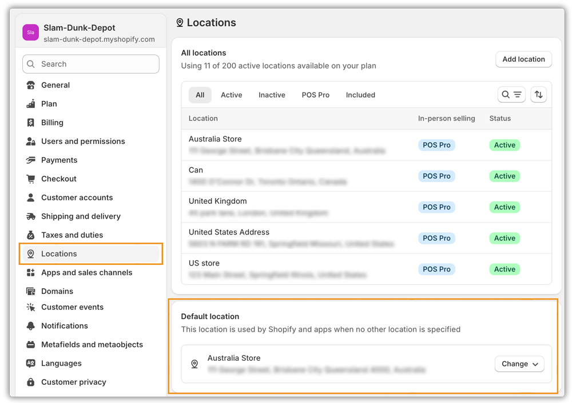Screen dimensions: 572x403
Task: Click the settings Search field
Action: 92,64
